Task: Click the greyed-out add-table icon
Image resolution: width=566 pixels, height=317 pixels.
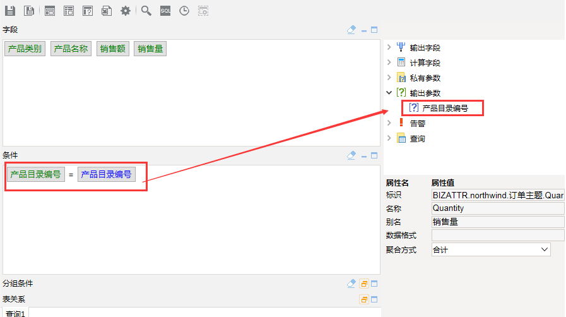Action: 203,11
